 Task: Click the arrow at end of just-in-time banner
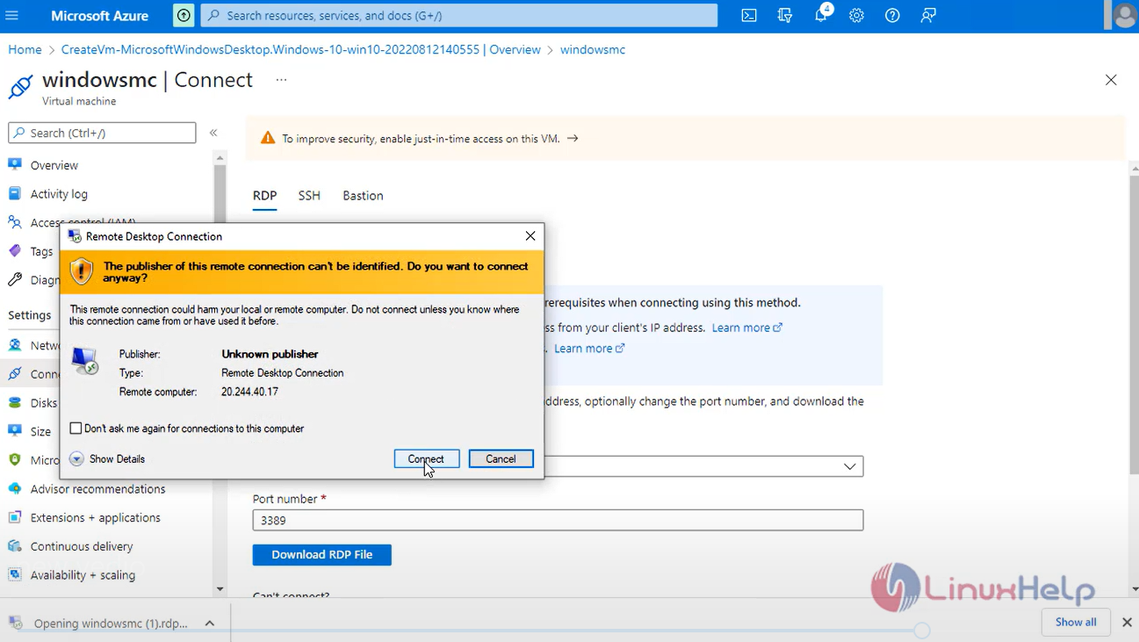pyautogui.click(x=573, y=139)
